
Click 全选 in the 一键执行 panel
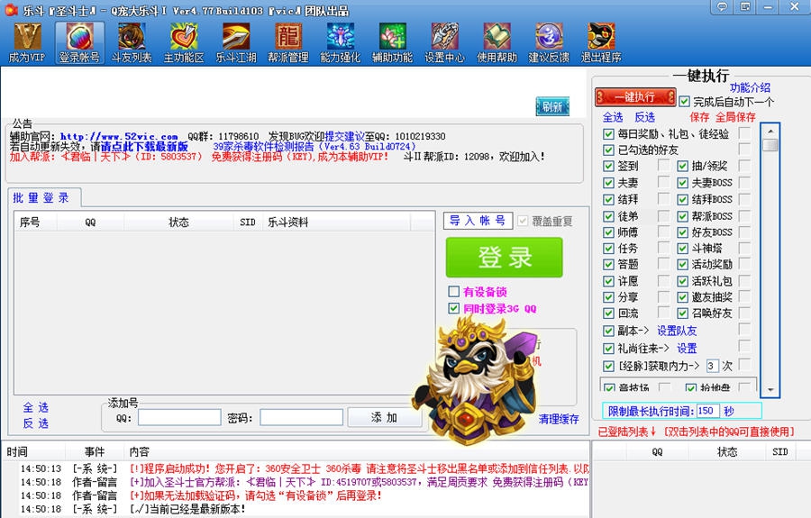point(613,117)
